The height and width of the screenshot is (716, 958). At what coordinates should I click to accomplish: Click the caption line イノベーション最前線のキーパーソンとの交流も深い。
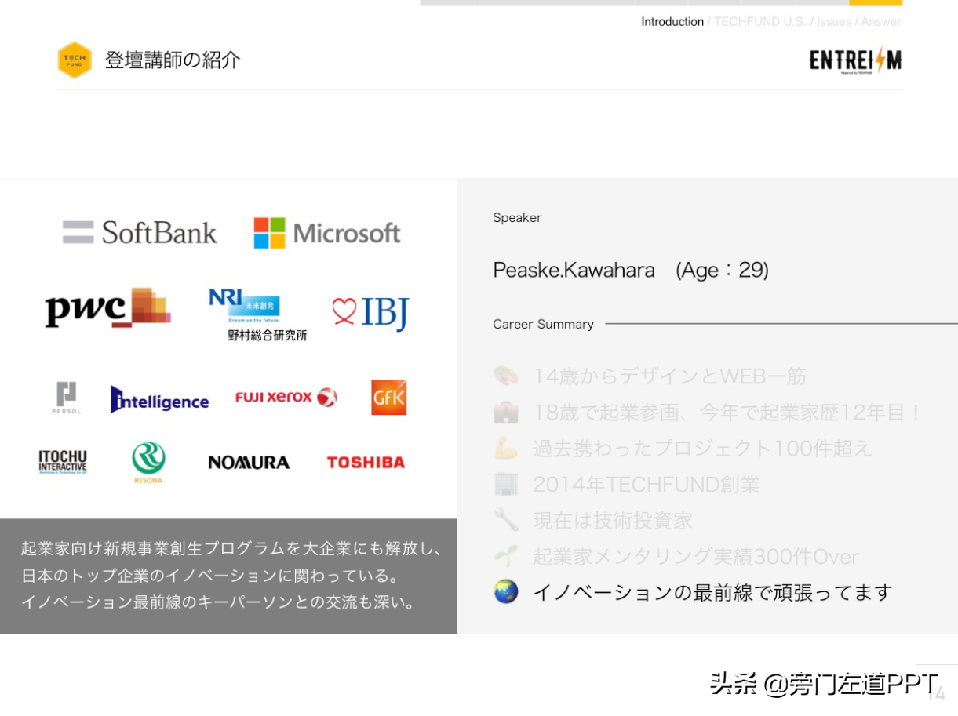218,602
